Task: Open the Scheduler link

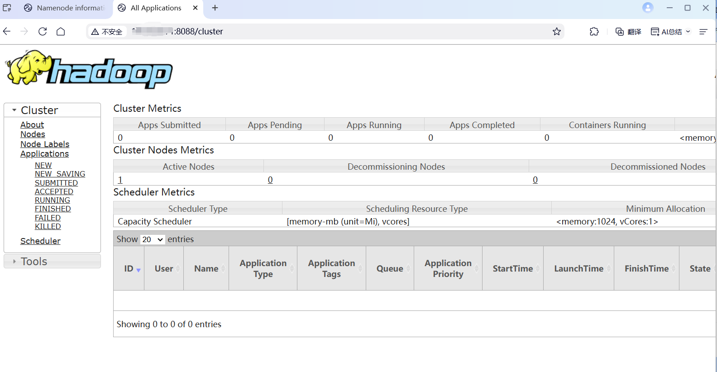Action: 40,241
